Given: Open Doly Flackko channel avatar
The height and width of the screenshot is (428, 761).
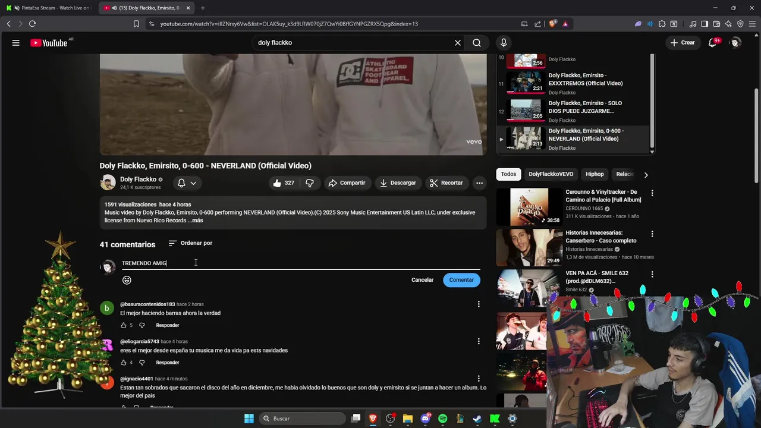Looking at the screenshot, I should tap(108, 182).
